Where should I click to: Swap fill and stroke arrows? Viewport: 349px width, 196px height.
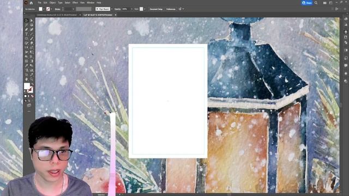point(33,84)
